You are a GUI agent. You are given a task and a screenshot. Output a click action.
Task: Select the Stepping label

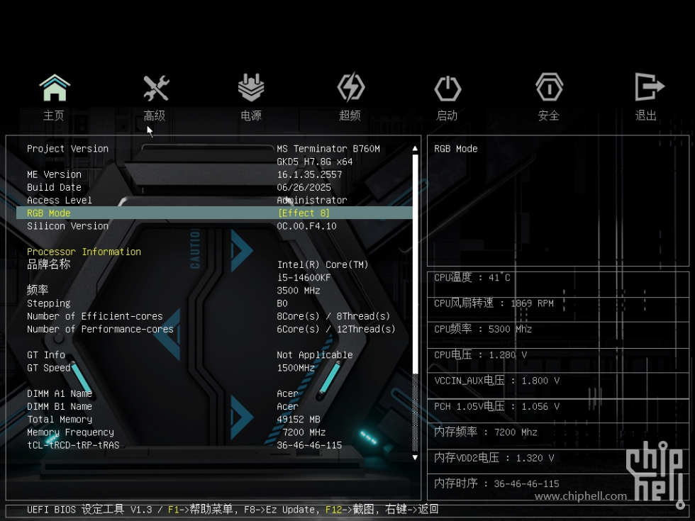pyautogui.click(x=49, y=303)
